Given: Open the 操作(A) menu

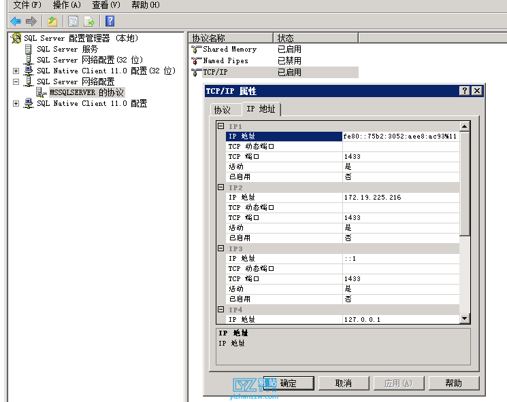Looking at the screenshot, I should pyautogui.click(x=67, y=5).
